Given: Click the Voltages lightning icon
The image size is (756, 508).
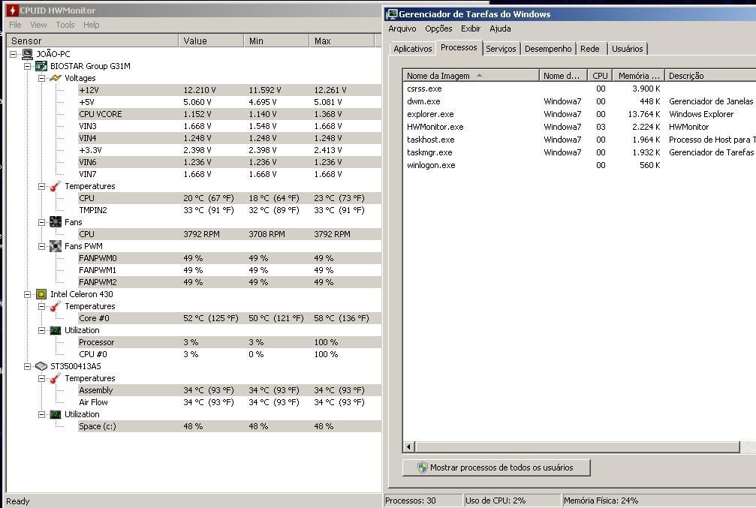Looking at the screenshot, I should tap(56, 78).
